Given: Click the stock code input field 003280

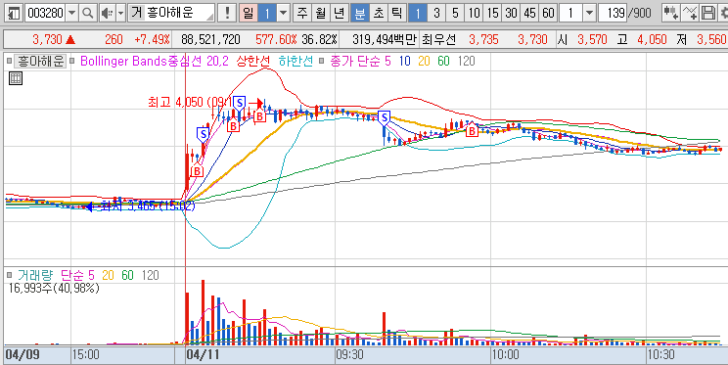Looking at the screenshot, I should [x=45, y=13].
